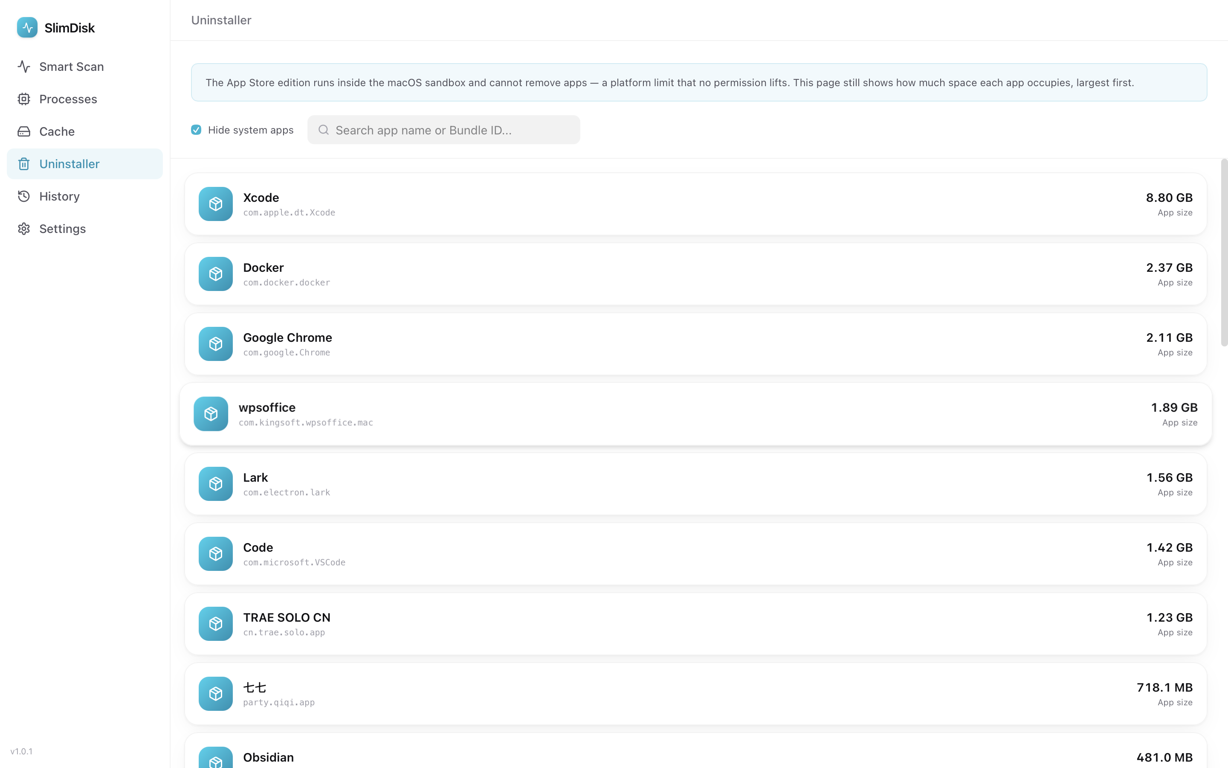Click the Uninstaller trash icon
The width and height of the screenshot is (1228, 768).
click(x=24, y=164)
